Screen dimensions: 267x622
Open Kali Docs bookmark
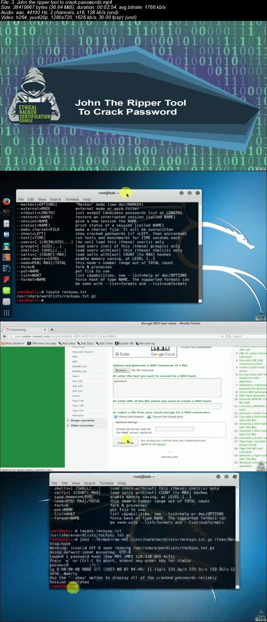pos(85,343)
